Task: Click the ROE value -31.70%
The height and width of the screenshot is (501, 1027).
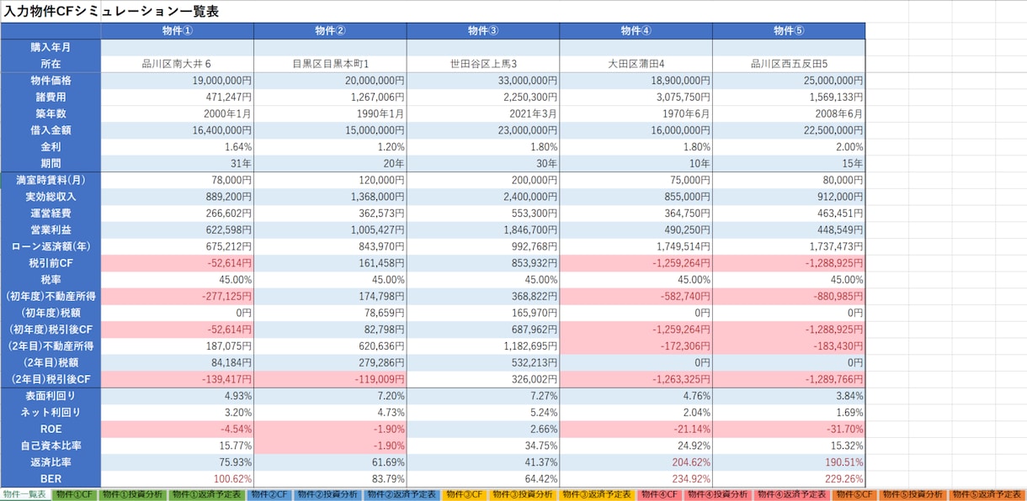Action: [789, 429]
